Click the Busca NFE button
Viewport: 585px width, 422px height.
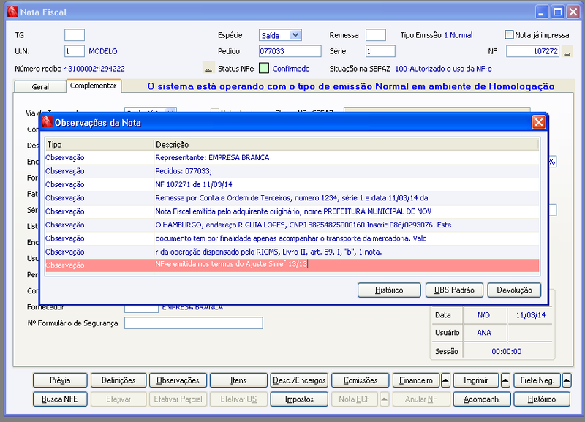[60, 399]
